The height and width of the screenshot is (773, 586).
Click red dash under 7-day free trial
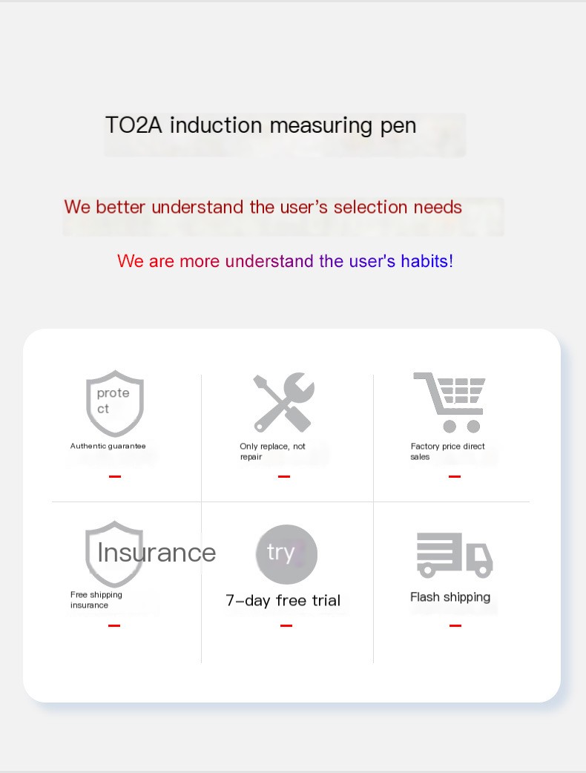click(x=286, y=625)
